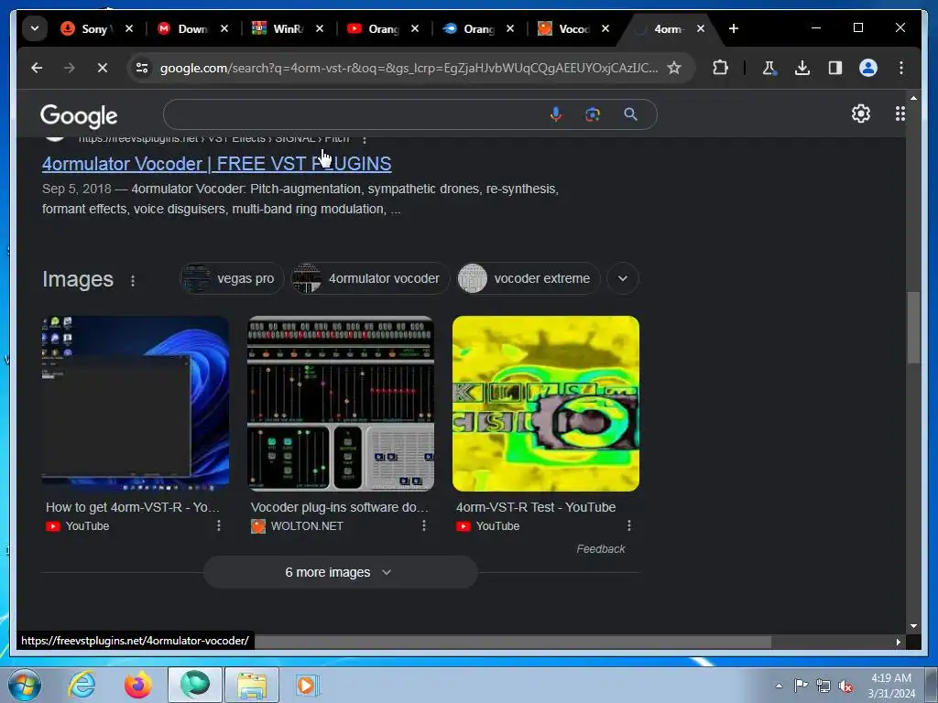
Task: Select the vocoder extreme filter chip
Action: tap(529, 278)
